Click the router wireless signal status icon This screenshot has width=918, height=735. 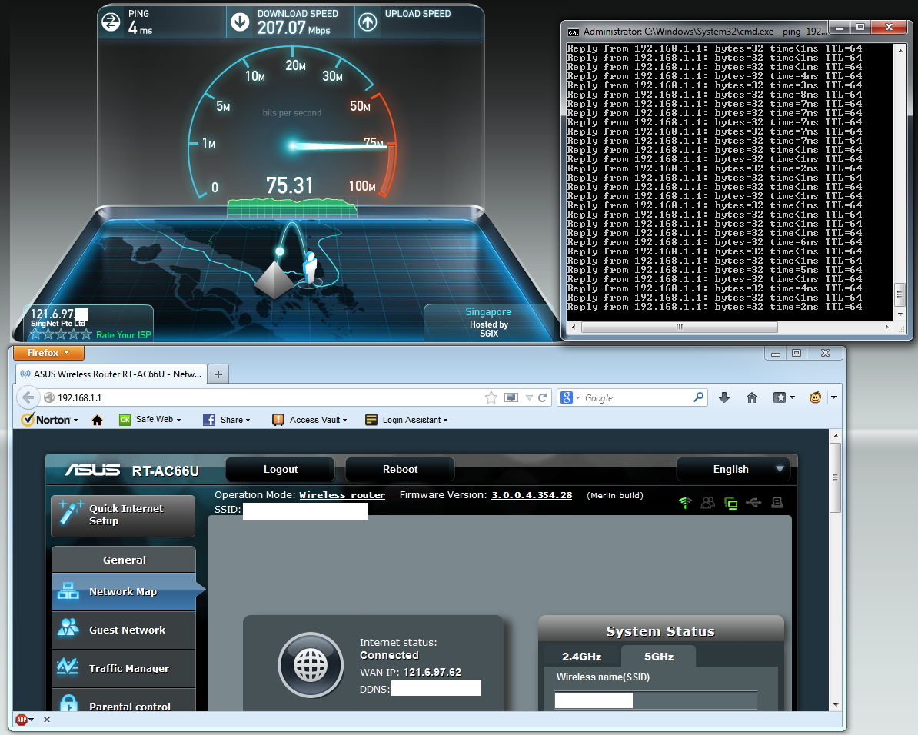(685, 503)
